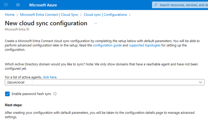Toggle Enable password hash sync checkbox
Screen dimensions: 208x122
[x=7, y=94]
